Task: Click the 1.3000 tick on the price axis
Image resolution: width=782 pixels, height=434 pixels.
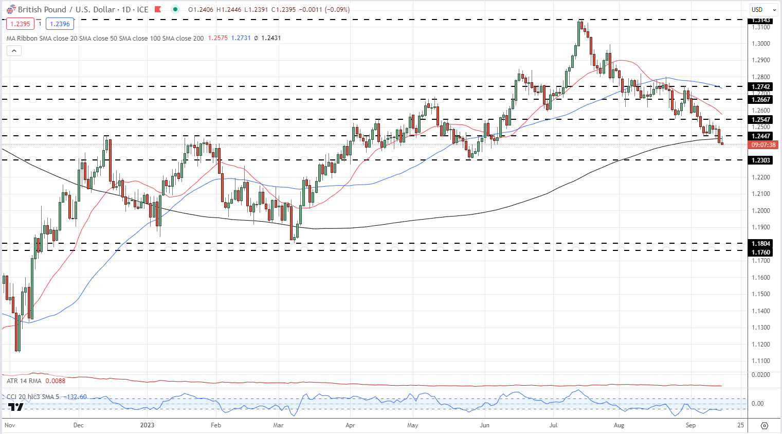Action: point(761,44)
